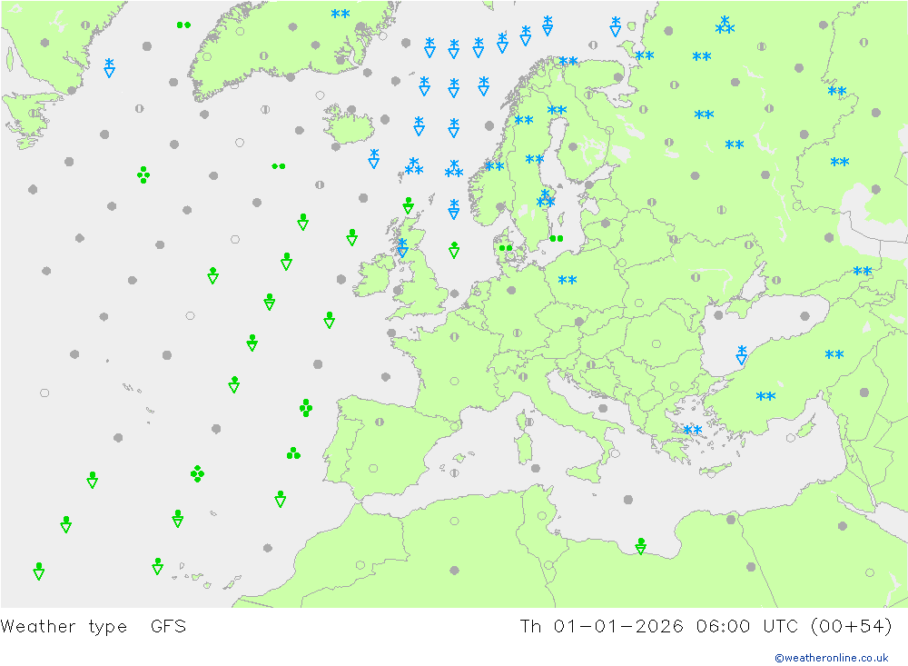Click the snow symbol over western Turkey

tap(765, 397)
